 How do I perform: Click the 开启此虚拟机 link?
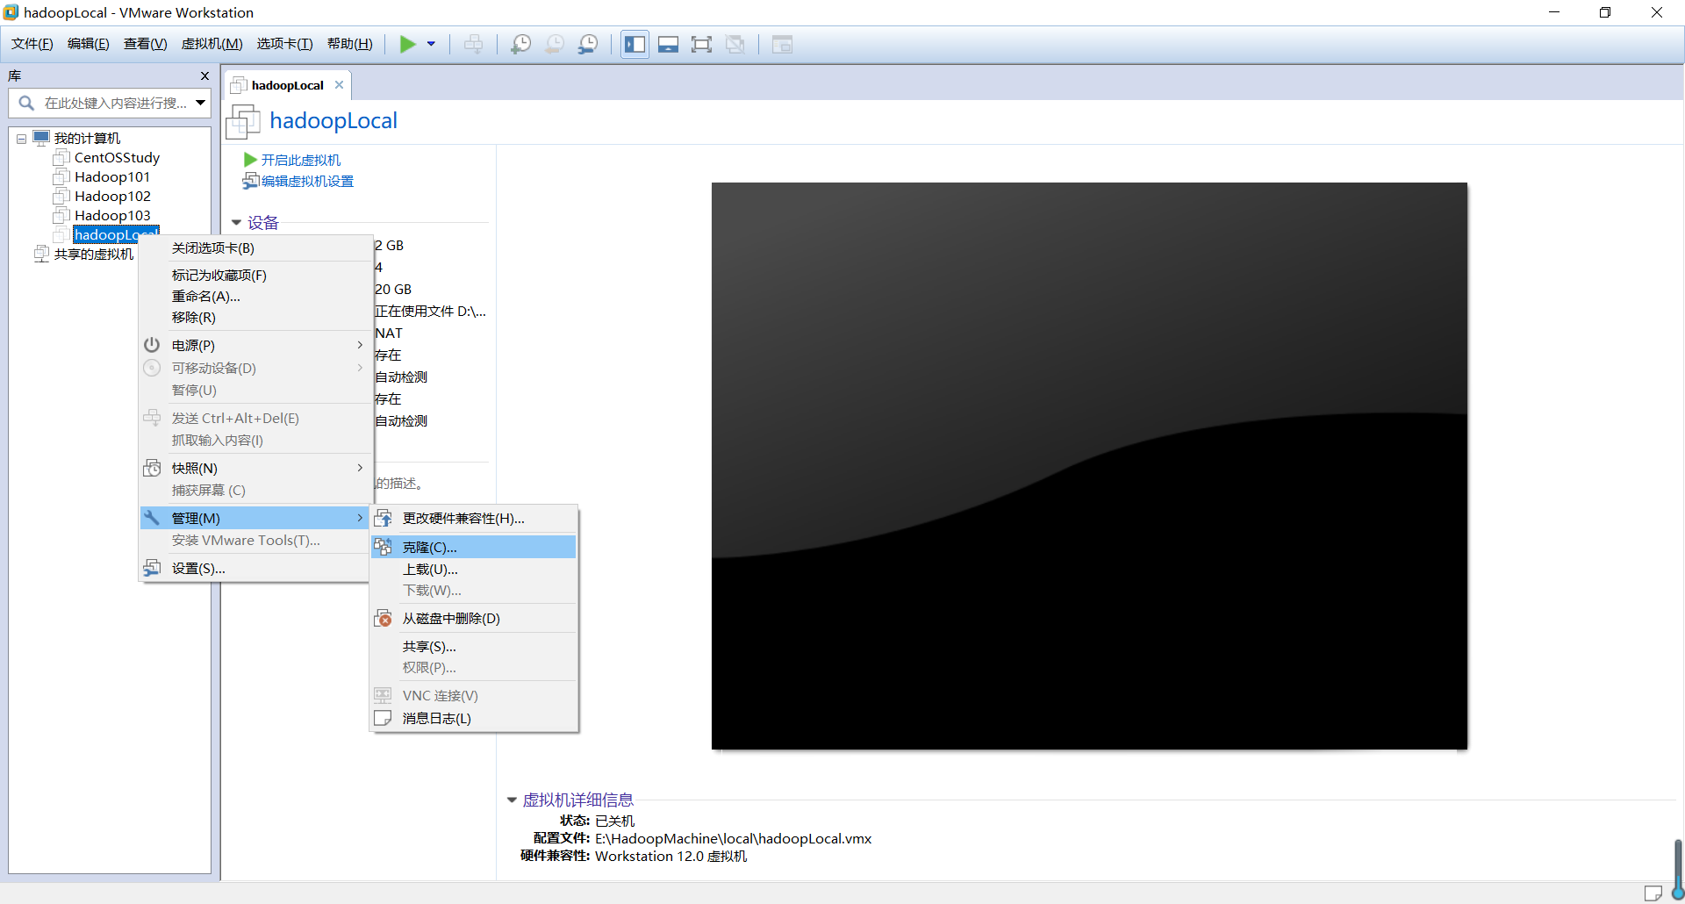[301, 160]
